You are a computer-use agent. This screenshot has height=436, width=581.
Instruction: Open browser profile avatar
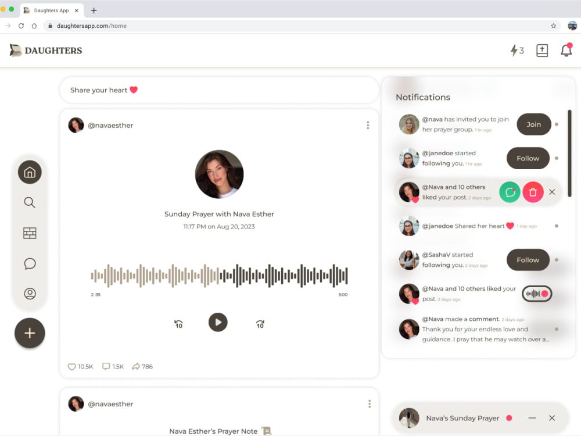[x=572, y=26]
